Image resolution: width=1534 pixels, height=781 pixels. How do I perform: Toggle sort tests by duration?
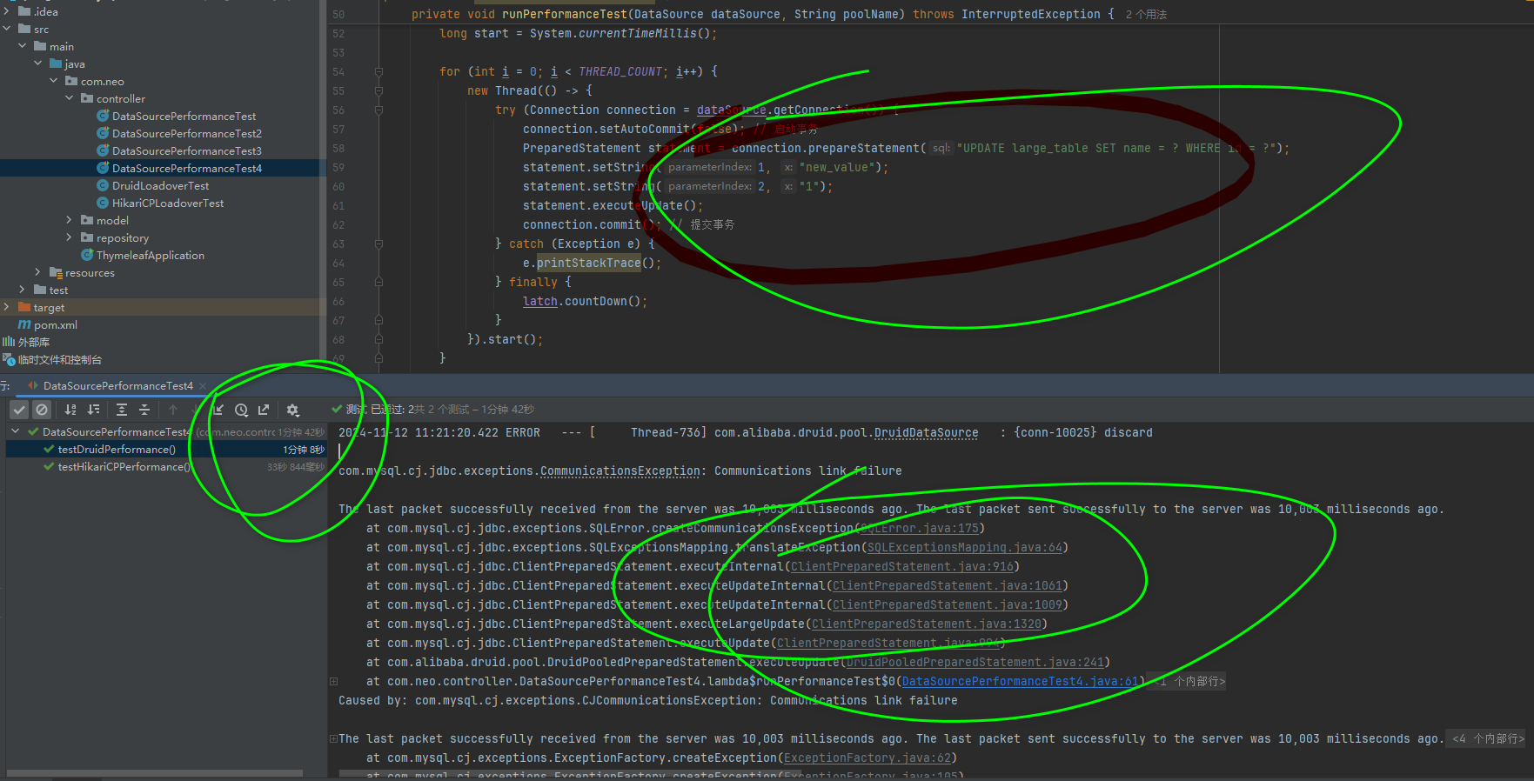(x=93, y=410)
